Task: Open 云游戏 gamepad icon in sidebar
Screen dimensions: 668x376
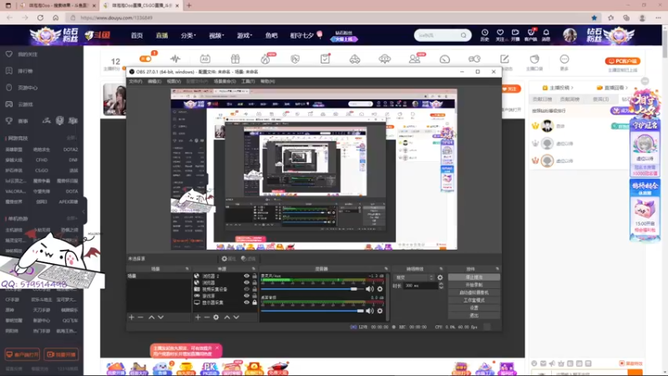Action: (x=9, y=104)
